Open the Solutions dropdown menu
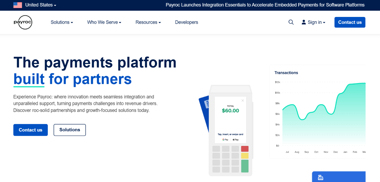 pyautogui.click(x=62, y=22)
